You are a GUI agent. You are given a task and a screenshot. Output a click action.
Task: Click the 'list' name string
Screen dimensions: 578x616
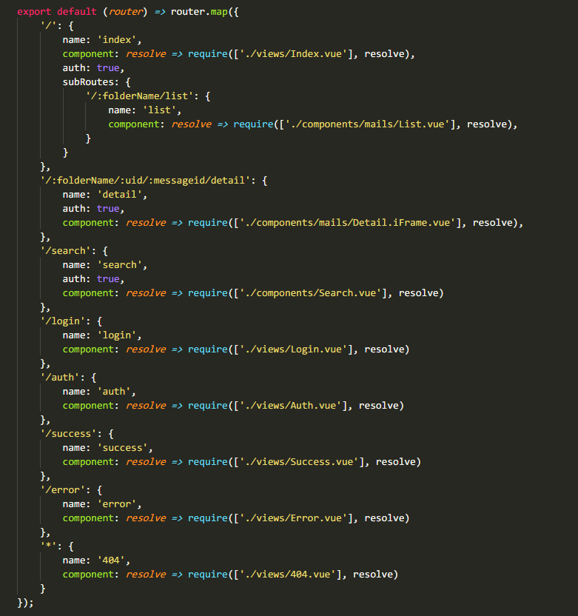click(159, 110)
